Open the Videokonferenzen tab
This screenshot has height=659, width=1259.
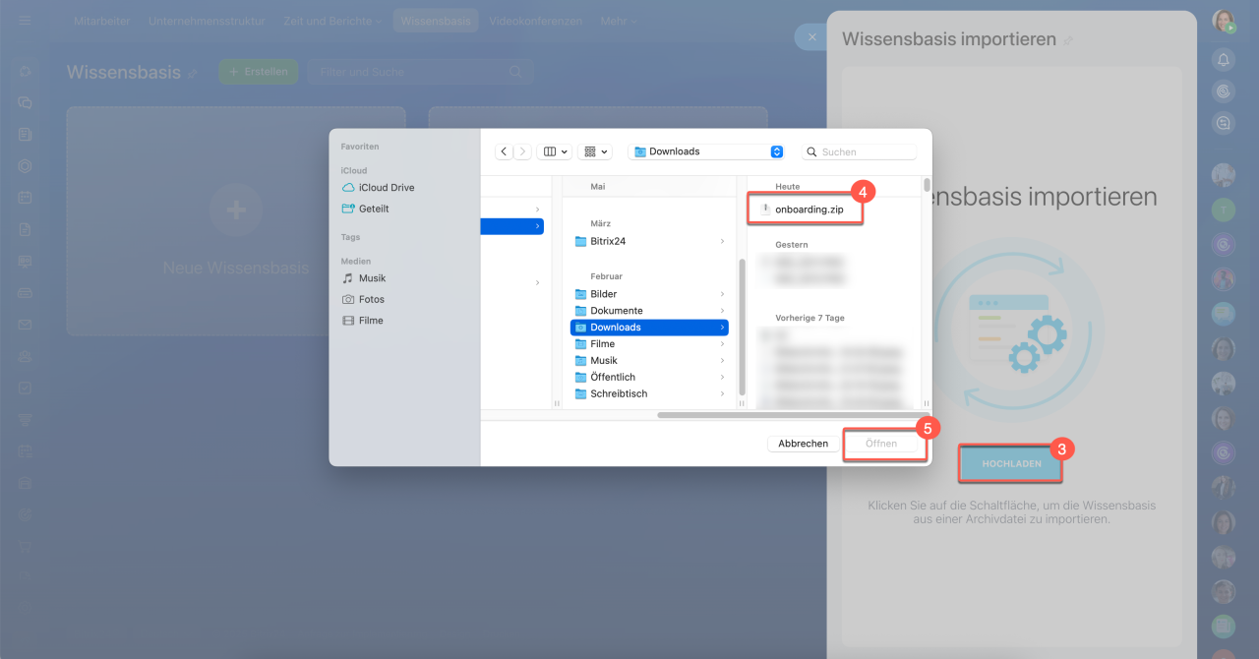click(535, 21)
